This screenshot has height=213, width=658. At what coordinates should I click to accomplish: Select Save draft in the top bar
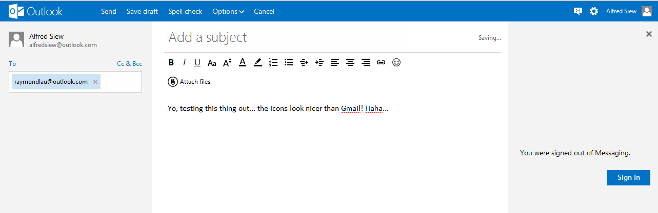[142, 11]
